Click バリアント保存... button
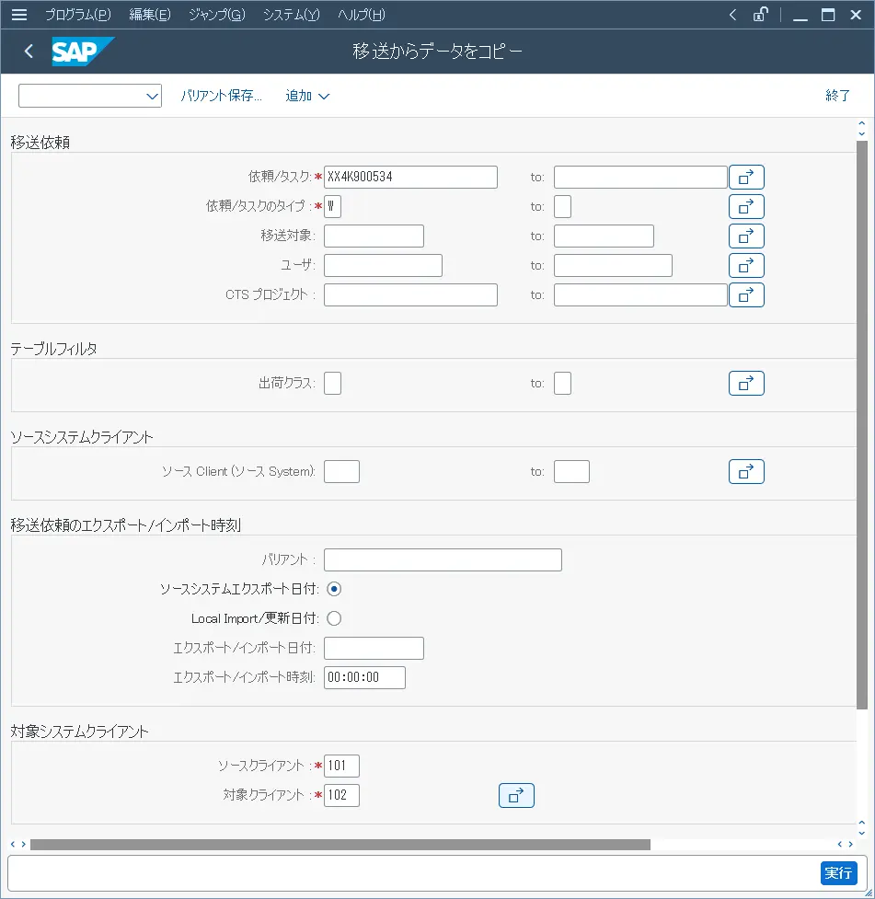The width and height of the screenshot is (875, 899). click(x=222, y=96)
